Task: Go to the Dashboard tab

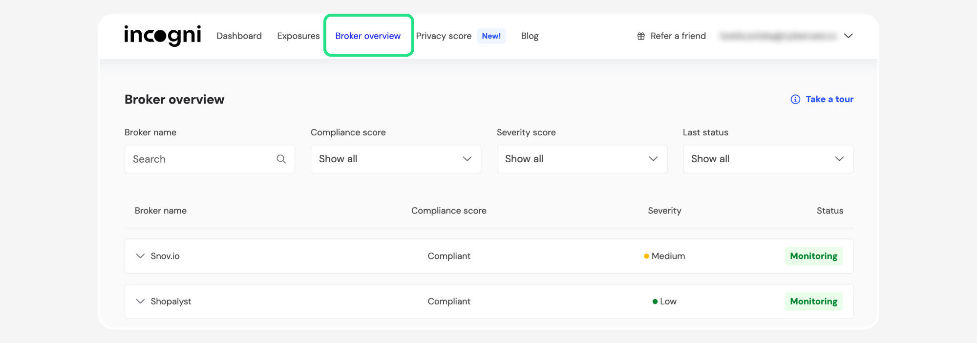Action: pyautogui.click(x=239, y=36)
